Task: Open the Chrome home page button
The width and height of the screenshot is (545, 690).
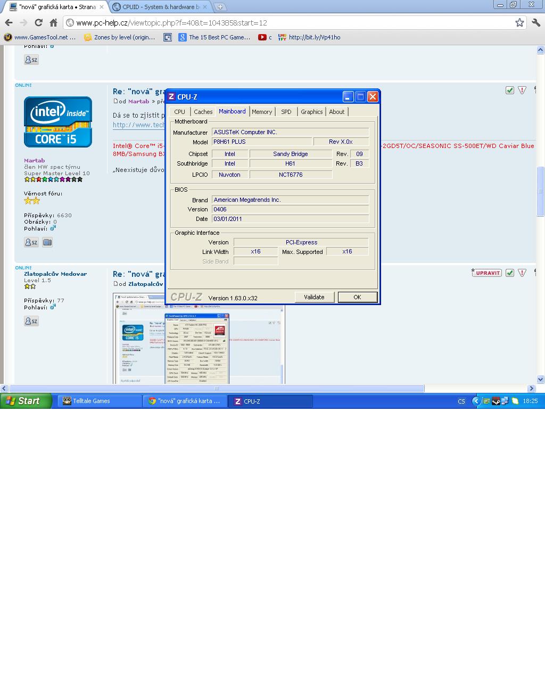Action: [x=53, y=22]
